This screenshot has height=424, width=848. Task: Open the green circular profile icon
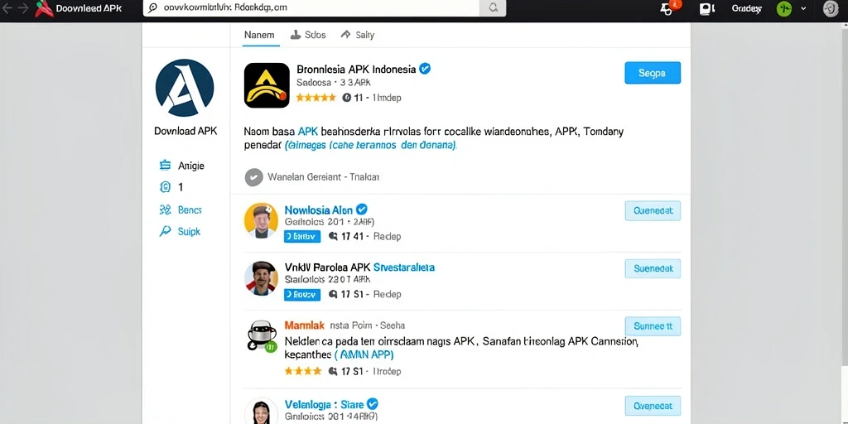tap(784, 8)
